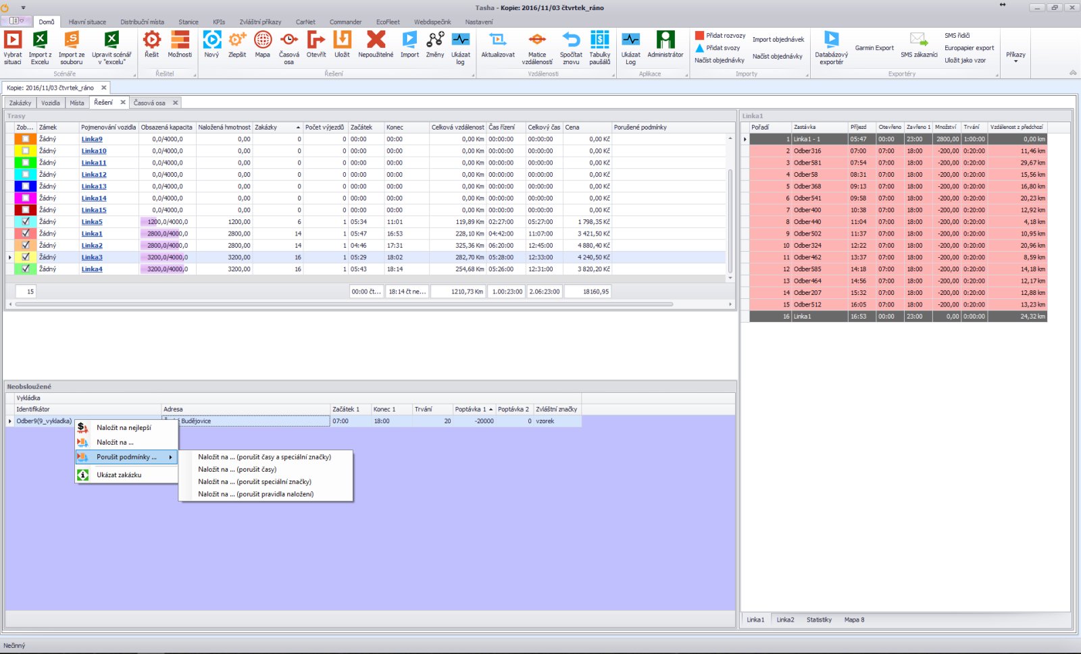Expand the Odber9(9_vykladka) row indicator

(x=10, y=421)
